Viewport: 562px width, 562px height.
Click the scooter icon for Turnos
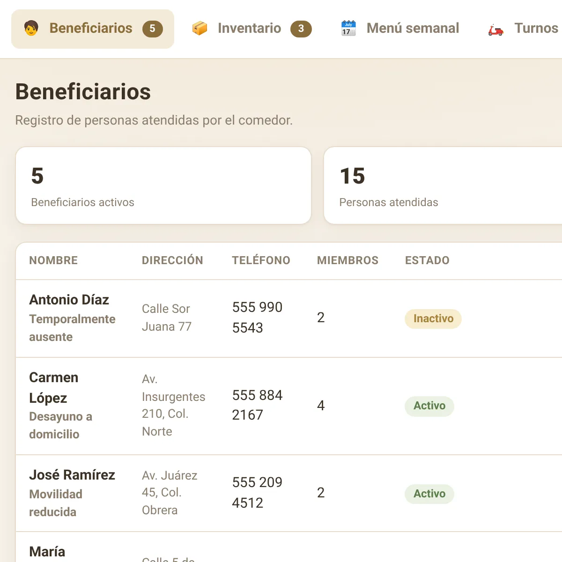[496, 29]
